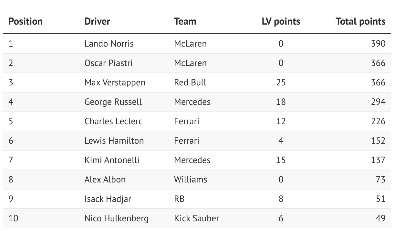Select Verstappen's 25 LV points value
The height and width of the screenshot is (231, 394).
pyautogui.click(x=281, y=82)
